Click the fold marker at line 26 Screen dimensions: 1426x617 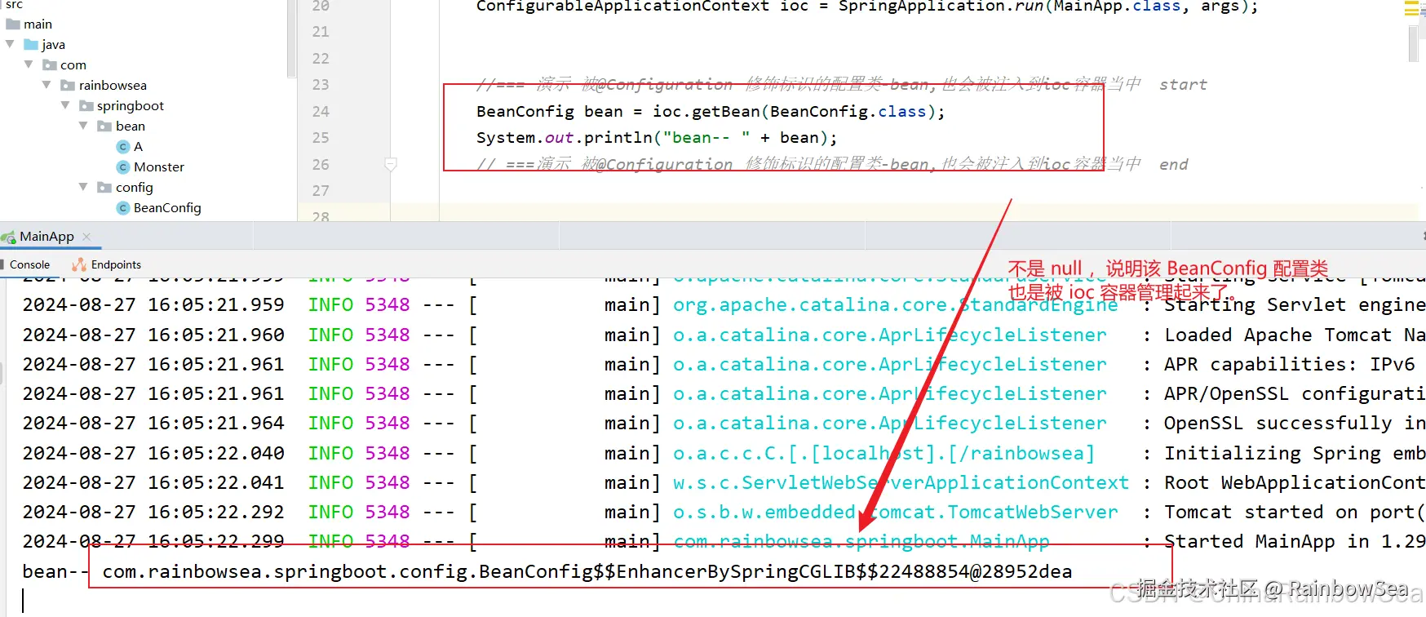[391, 165]
